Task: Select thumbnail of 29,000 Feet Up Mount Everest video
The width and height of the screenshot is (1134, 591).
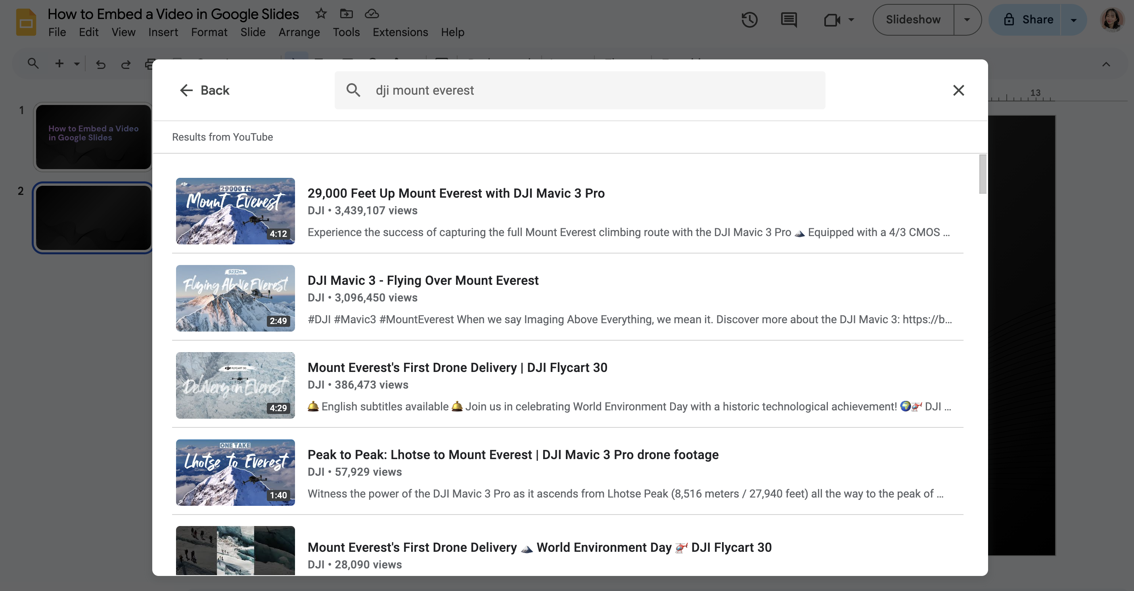Action: point(235,211)
